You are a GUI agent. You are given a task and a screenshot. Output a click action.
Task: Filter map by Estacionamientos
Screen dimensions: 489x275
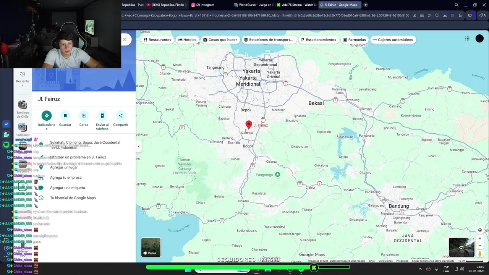(x=319, y=40)
